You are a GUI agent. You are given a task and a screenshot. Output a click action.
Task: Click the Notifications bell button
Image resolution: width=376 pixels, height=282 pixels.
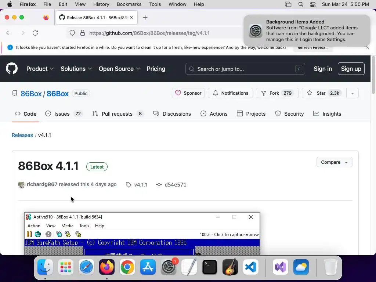pos(230,93)
